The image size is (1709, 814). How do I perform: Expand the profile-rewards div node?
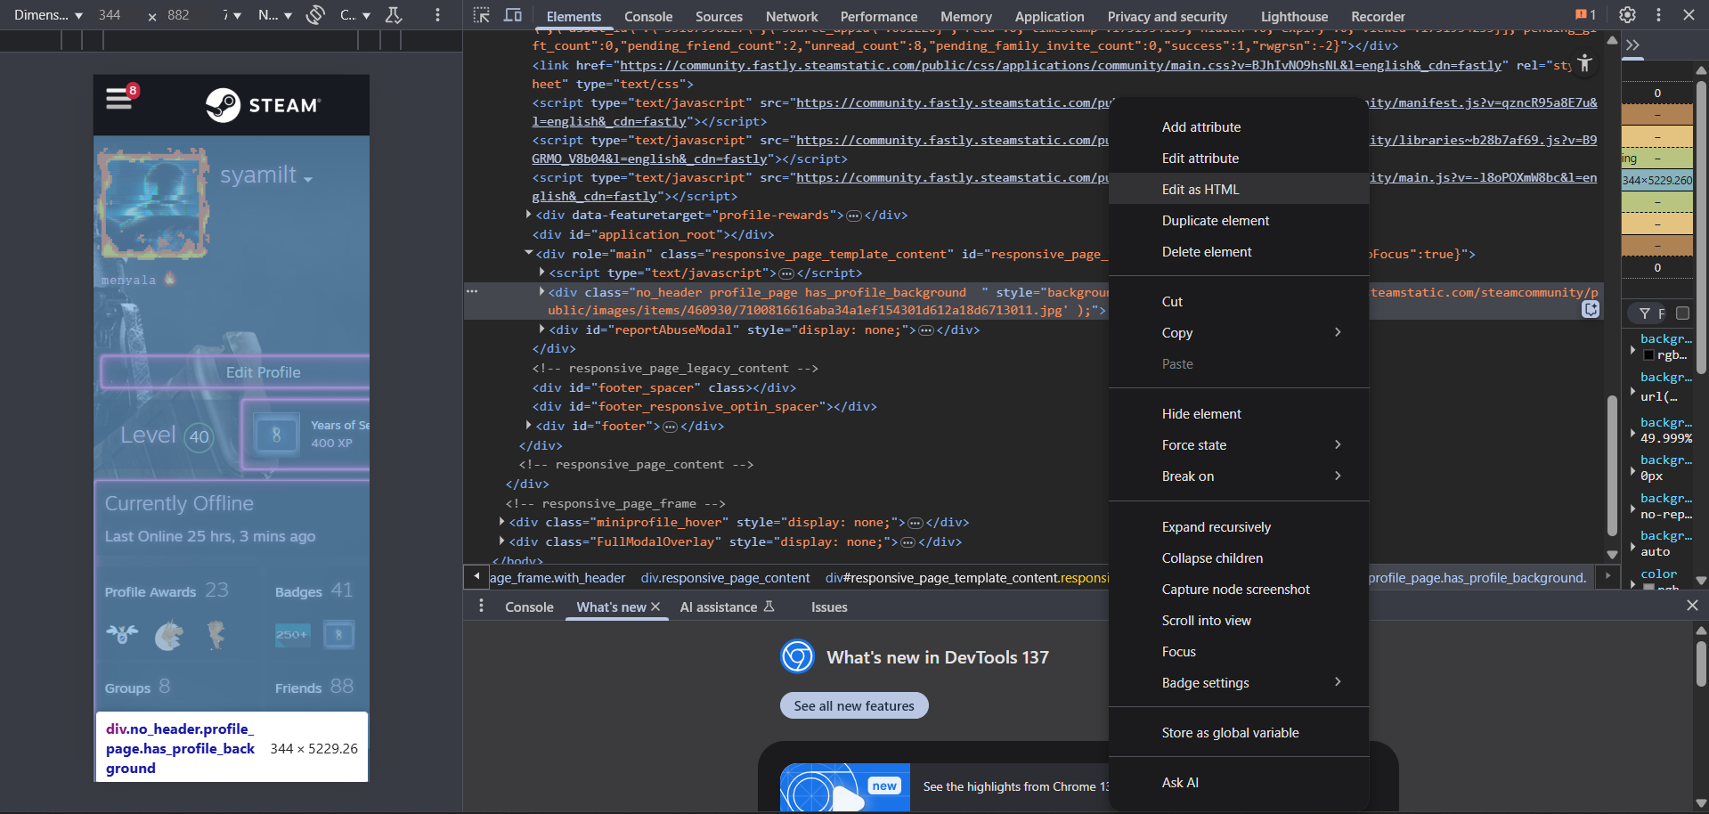click(x=529, y=215)
